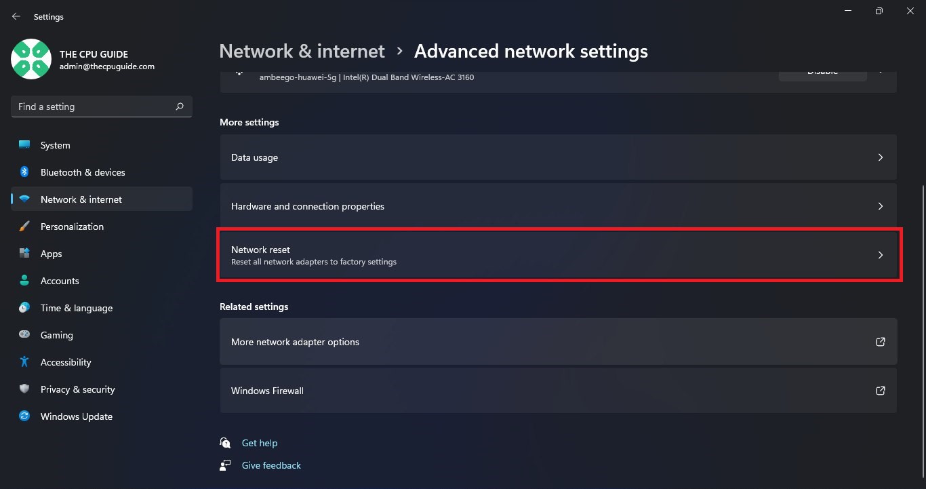The width and height of the screenshot is (926, 489).
Task: Click the search magnifier icon
Action: click(x=180, y=106)
